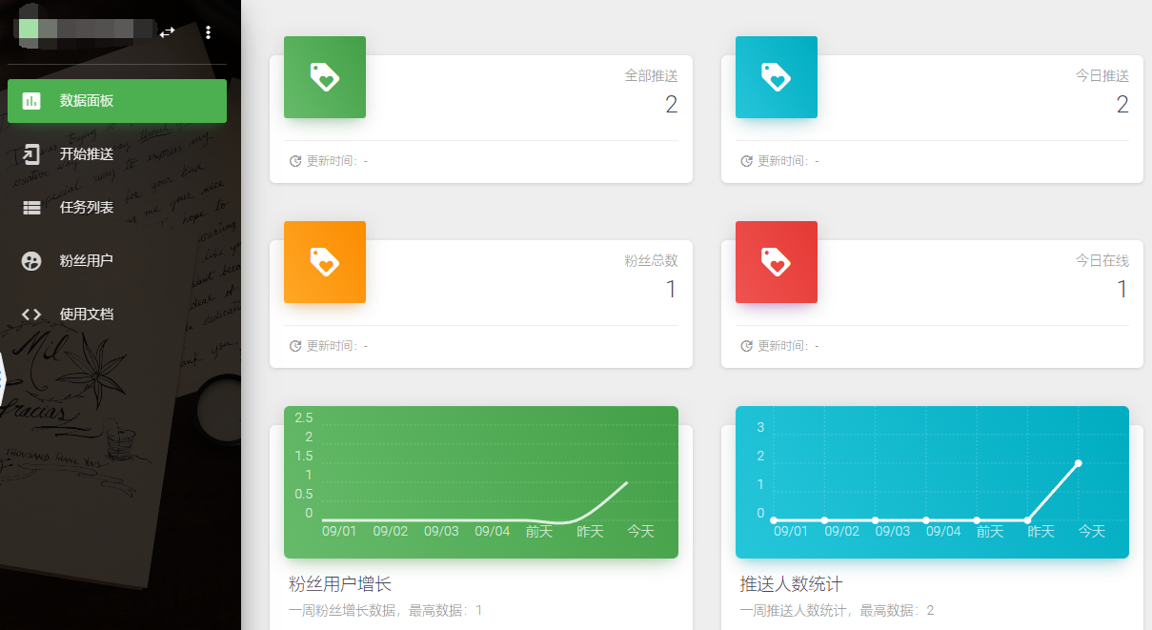Toggle the sidebar with the double-arrow icon
Image resolution: width=1152 pixels, height=630 pixels.
point(167,32)
